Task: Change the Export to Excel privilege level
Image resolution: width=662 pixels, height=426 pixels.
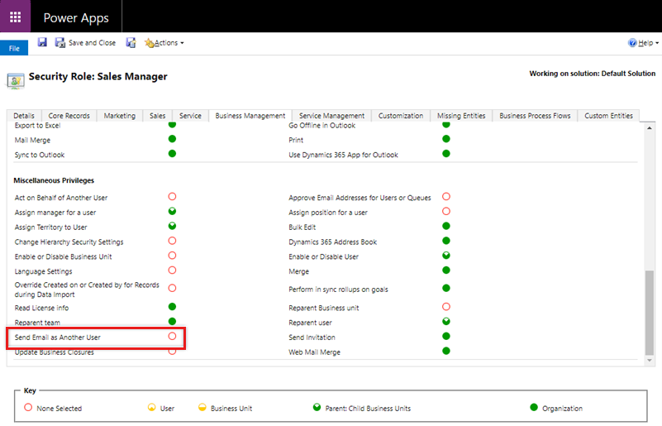Action: (x=172, y=125)
